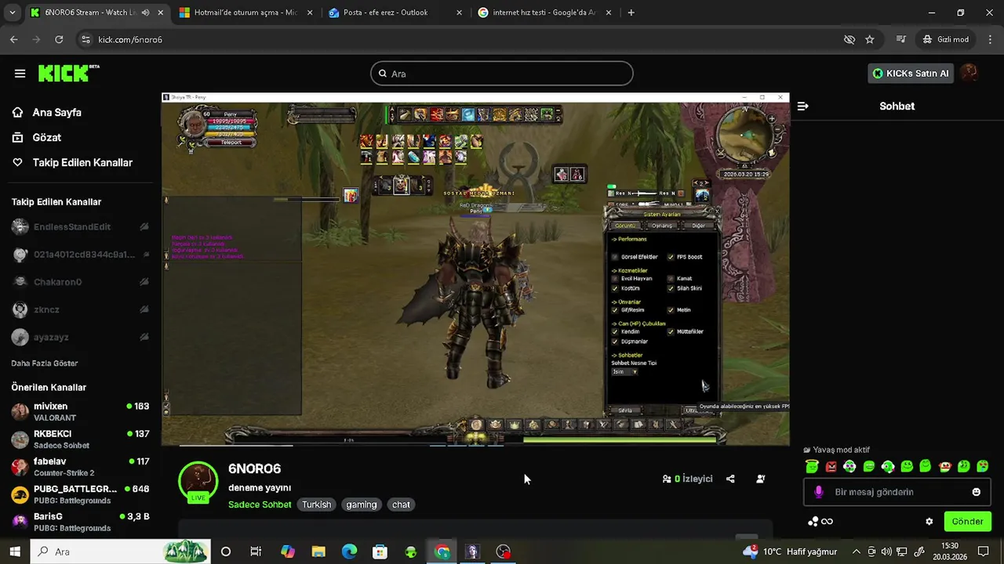
Task: Open recommended channel fabelav
Action: (80, 467)
